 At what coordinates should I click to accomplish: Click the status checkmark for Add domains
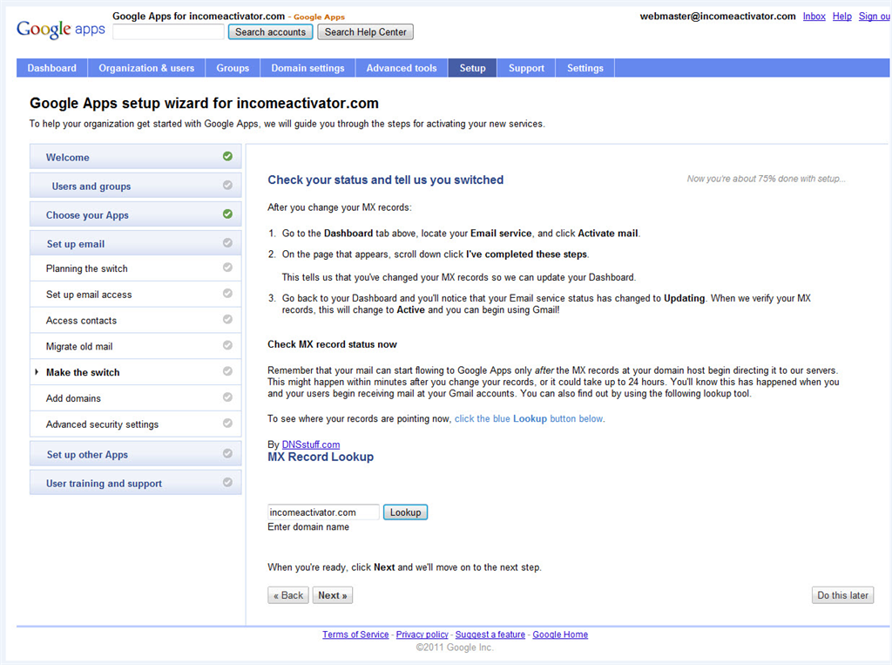227,397
